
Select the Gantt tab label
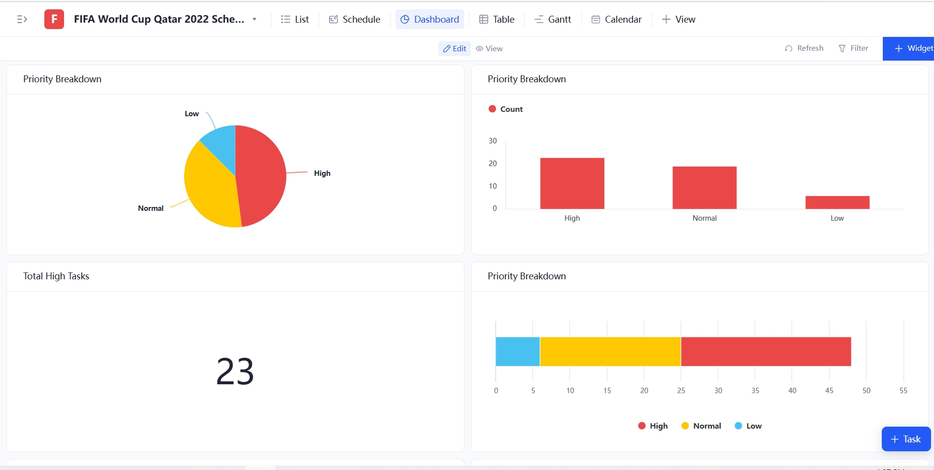click(x=559, y=19)
